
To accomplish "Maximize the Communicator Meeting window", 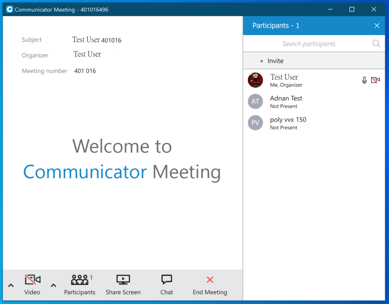I will pos(352,10).
